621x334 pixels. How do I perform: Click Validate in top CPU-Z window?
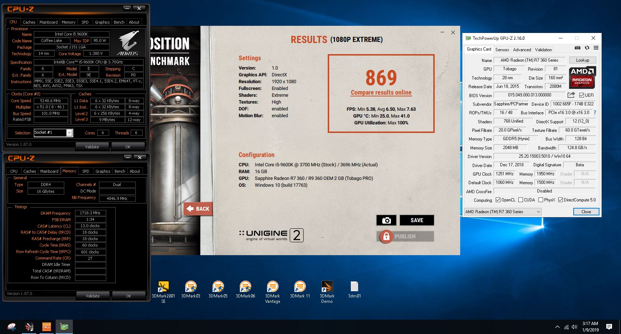click(92, 147)
